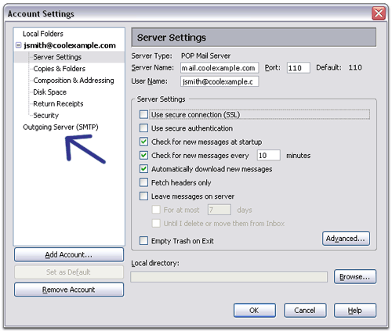The width and height of the screenshot is (392, 331).
Task: Select Outgoing Server (SMTP) in sidebar
Action: click(60, 128)
